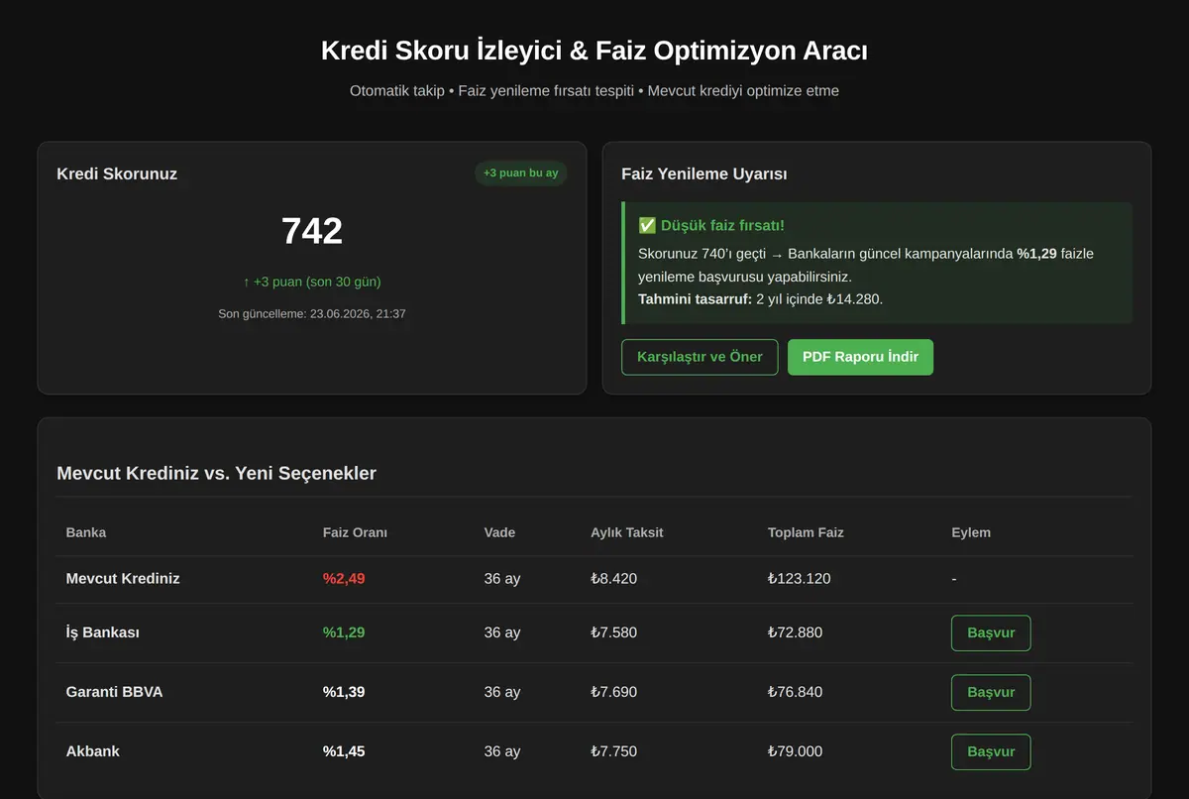Click the Eylem column header
The width and height of the screenshot is (1189, 799).
[x=971, y=532]
